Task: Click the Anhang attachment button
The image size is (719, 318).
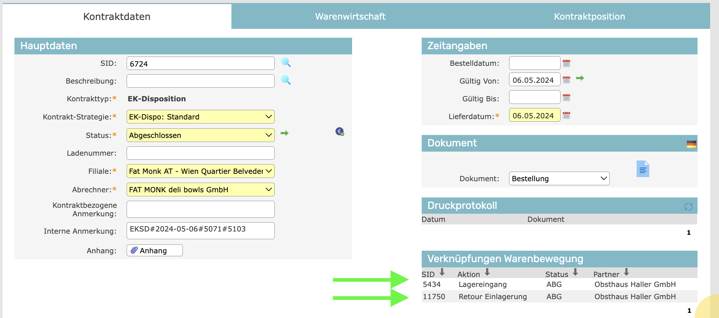Action: (x=154, y=251)
